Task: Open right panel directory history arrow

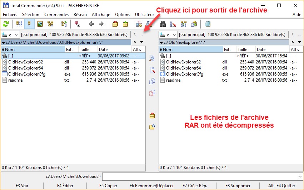Action: [300, 42]
